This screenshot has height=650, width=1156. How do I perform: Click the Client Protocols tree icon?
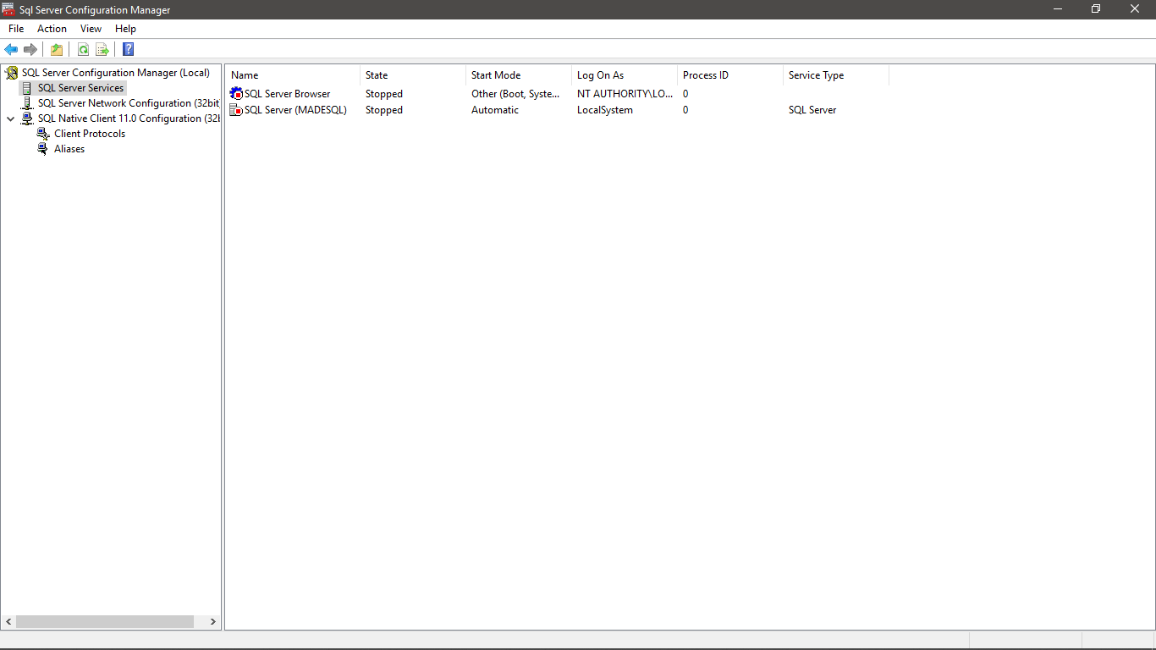click(x=43, y=134)
